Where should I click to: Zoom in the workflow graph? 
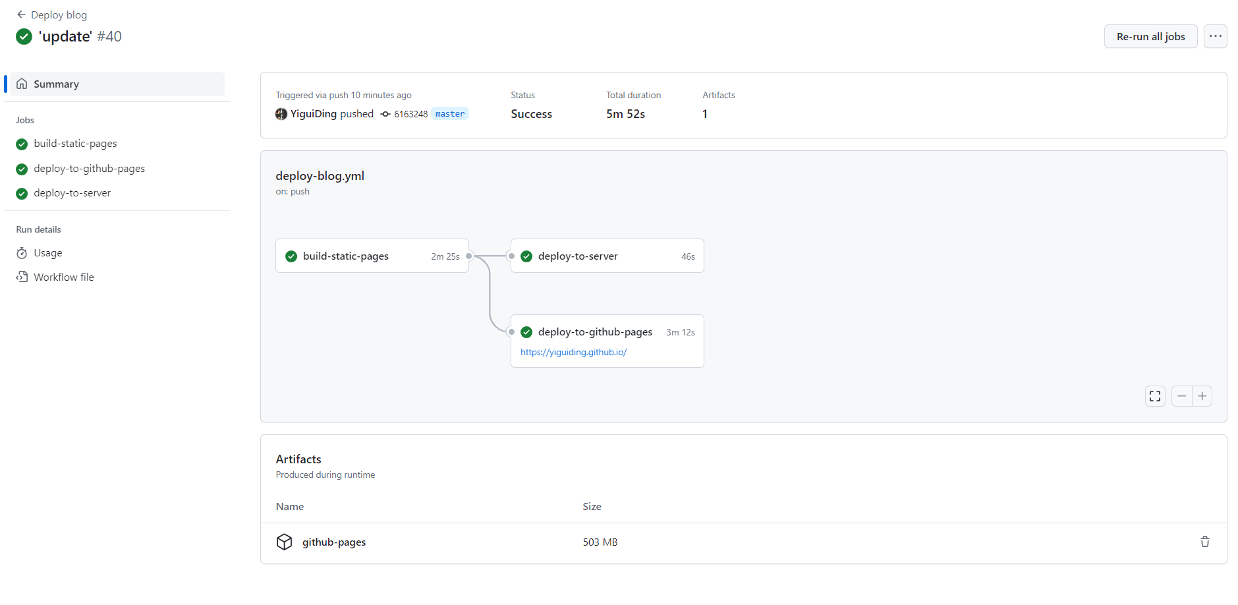[x=1202, y=396]
